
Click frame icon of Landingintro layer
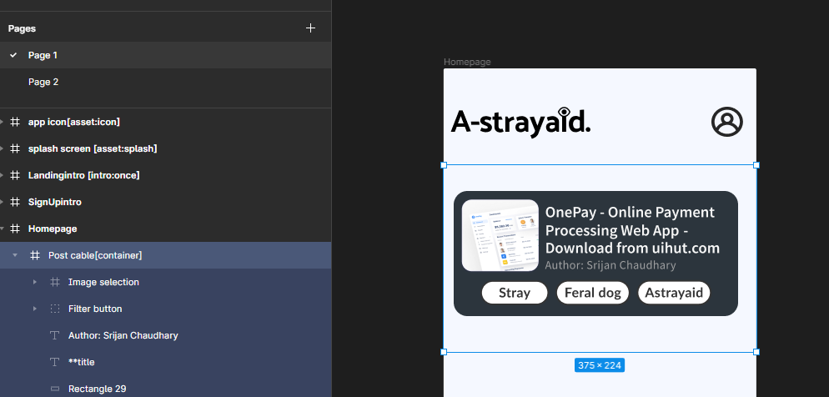point(15,175)
